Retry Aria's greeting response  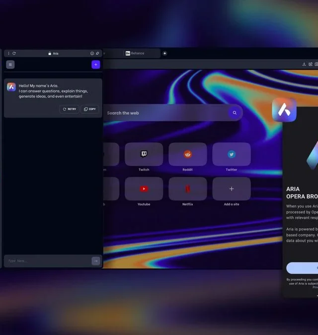pyautogui.click(x=69, y=109)
